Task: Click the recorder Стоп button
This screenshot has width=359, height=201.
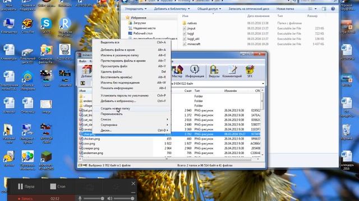Action: point(58,186)
